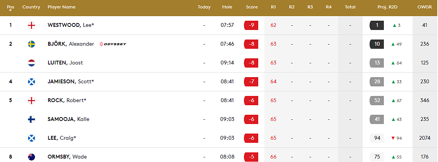Click Björk's projected R2D rank 10 badge
438x162 pixels.
point(377,44)
